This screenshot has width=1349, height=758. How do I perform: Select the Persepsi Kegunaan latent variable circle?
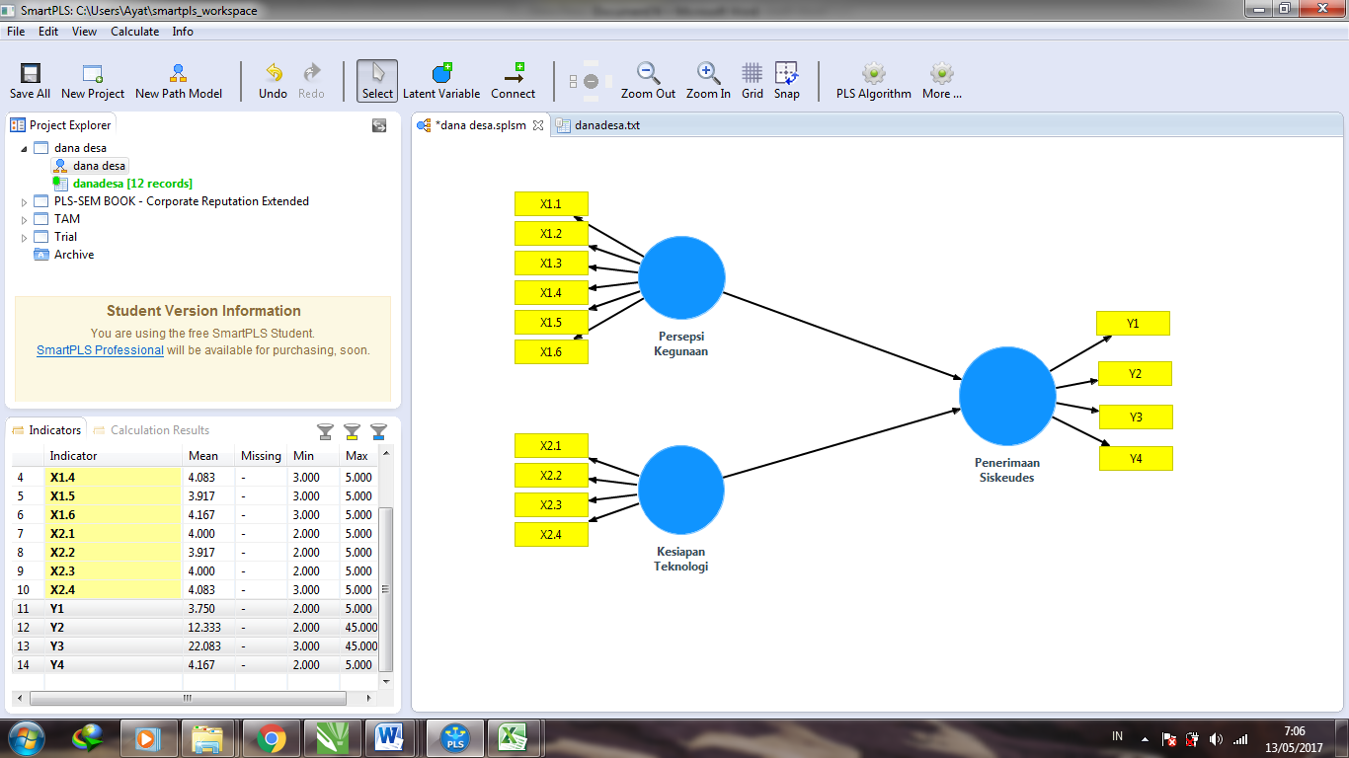[x=681, y=278]
